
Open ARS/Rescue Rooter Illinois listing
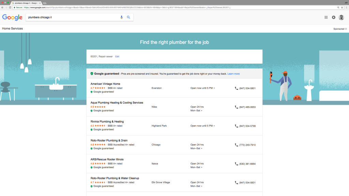tap(107, 159)
